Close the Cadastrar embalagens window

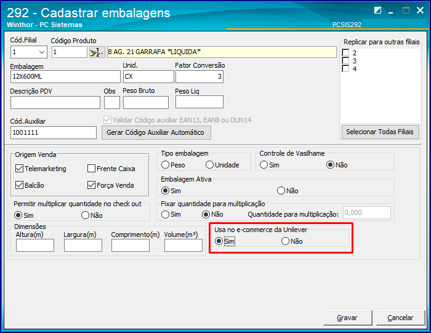pos(420,10)
